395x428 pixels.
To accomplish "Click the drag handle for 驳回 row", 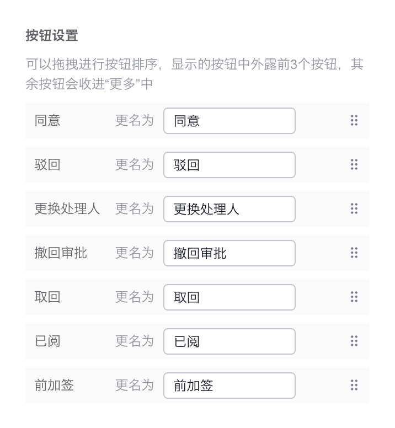I will pos(354,164).
